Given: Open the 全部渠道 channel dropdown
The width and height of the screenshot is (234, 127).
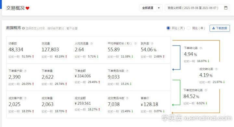Looking at the screenshot, I should tap(151, 8).
